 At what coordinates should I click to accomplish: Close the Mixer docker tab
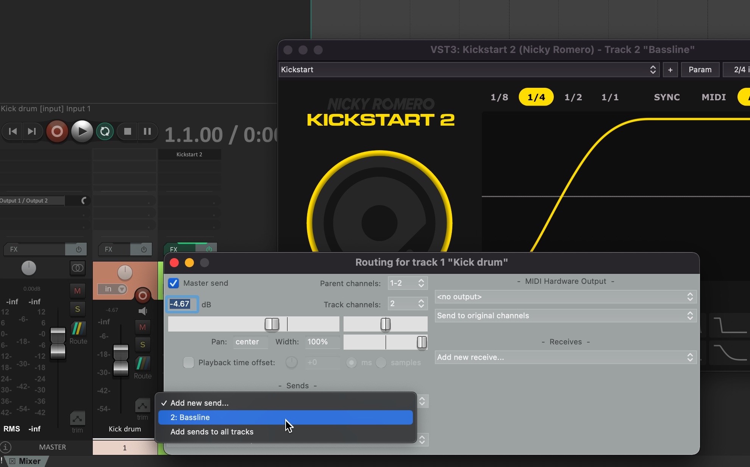[x=12, y=461]
